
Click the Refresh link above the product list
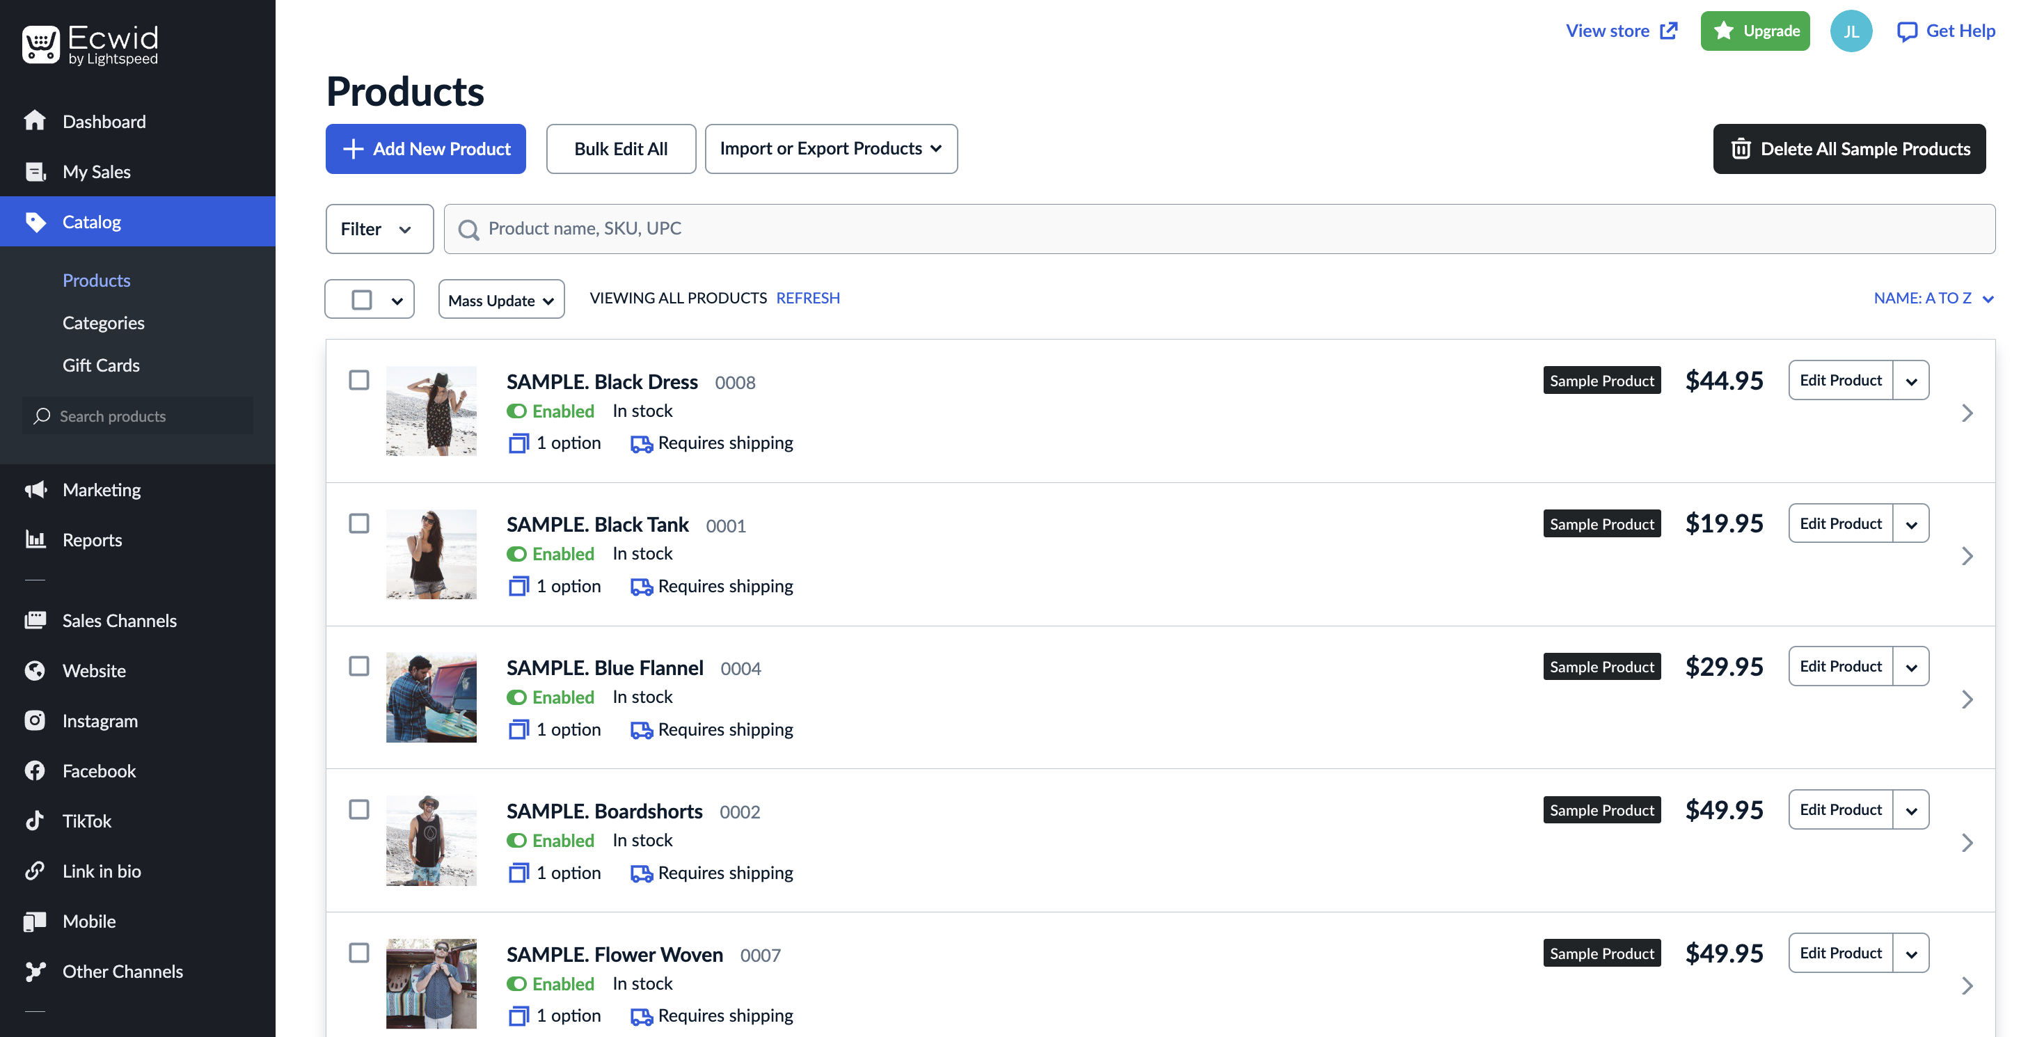pos(808,298)
